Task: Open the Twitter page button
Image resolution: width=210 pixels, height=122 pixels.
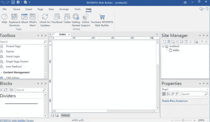Action: [67, 18]
